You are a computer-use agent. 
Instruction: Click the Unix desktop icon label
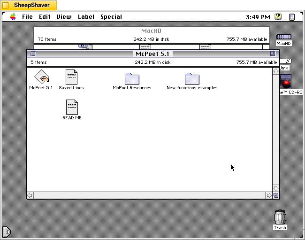pyautogui.click(x=284, y=68)
